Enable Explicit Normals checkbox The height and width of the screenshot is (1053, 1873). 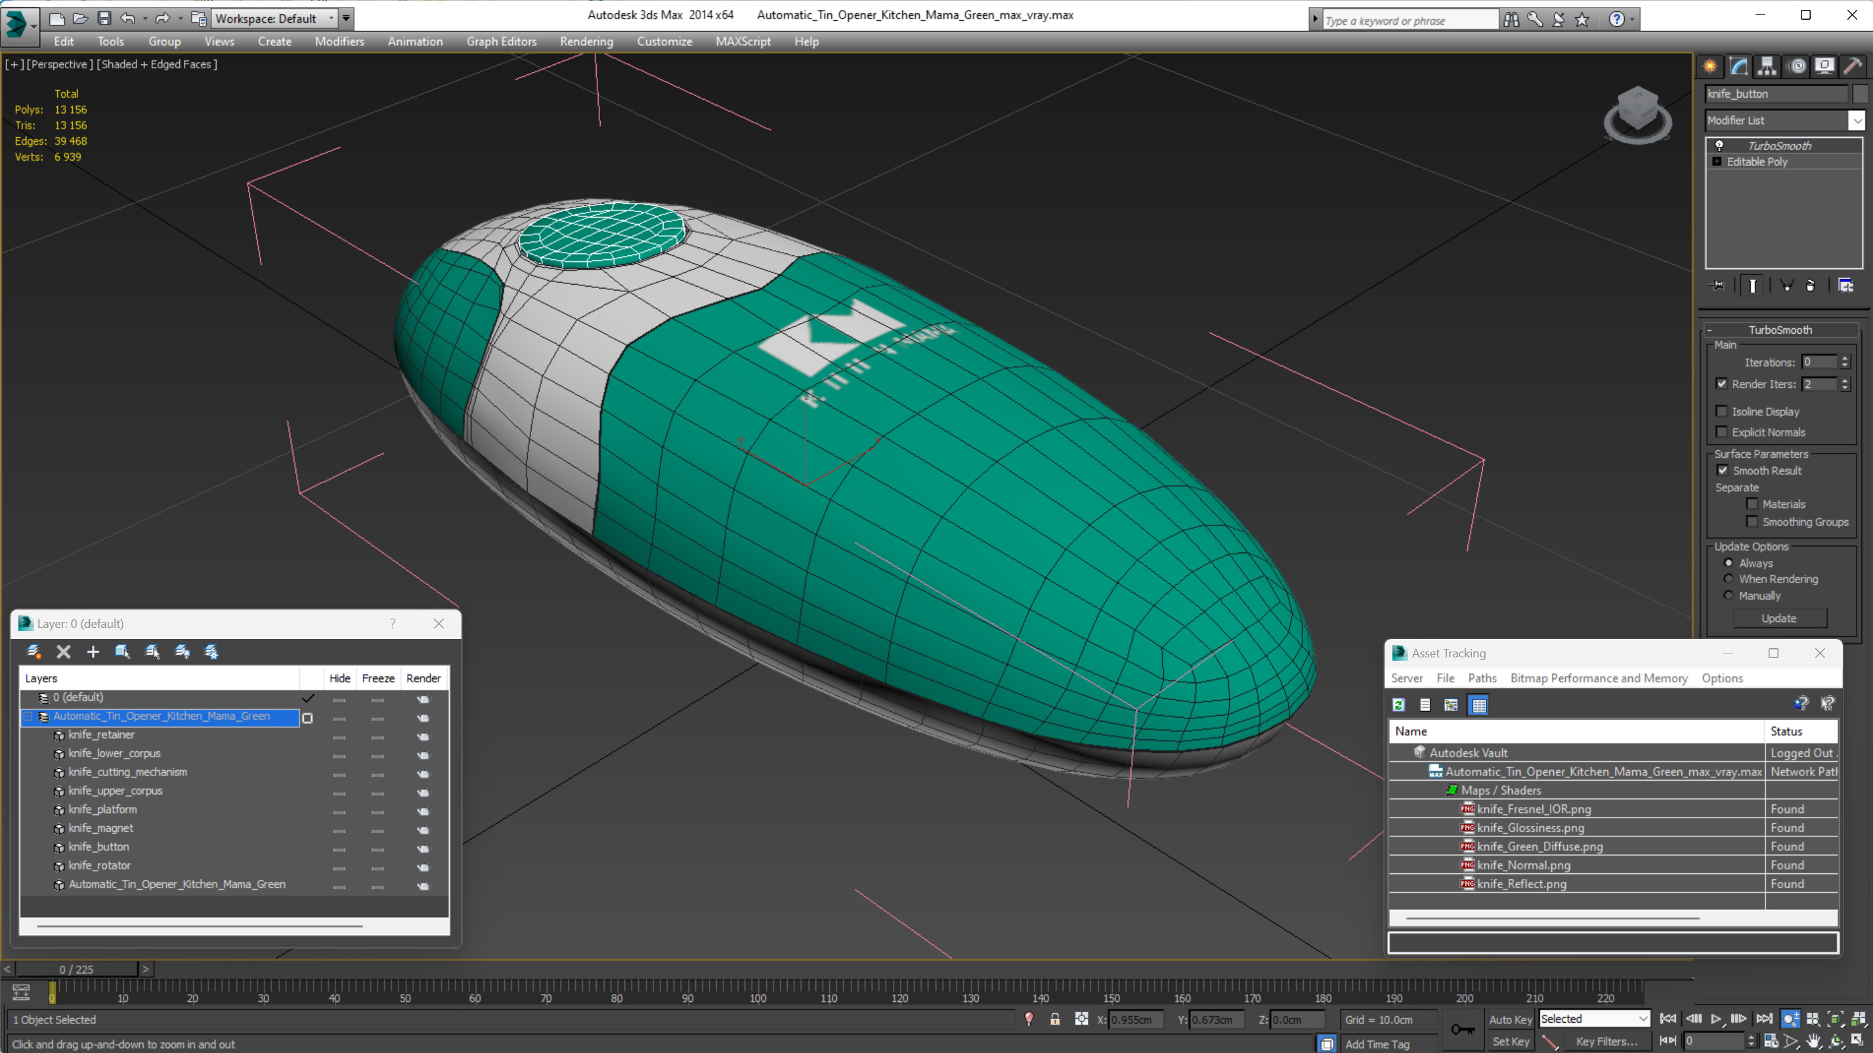1722,432
